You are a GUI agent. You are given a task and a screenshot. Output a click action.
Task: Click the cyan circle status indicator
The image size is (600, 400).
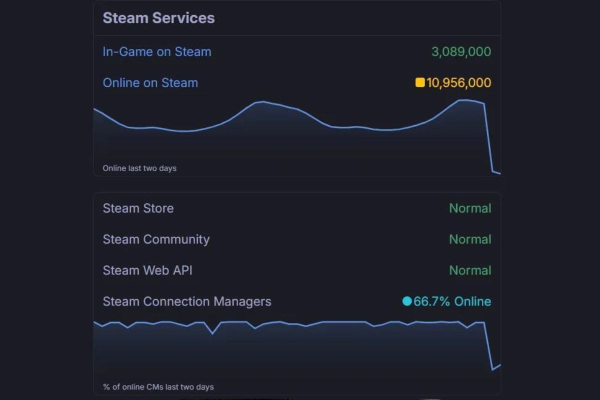point(407,301)
